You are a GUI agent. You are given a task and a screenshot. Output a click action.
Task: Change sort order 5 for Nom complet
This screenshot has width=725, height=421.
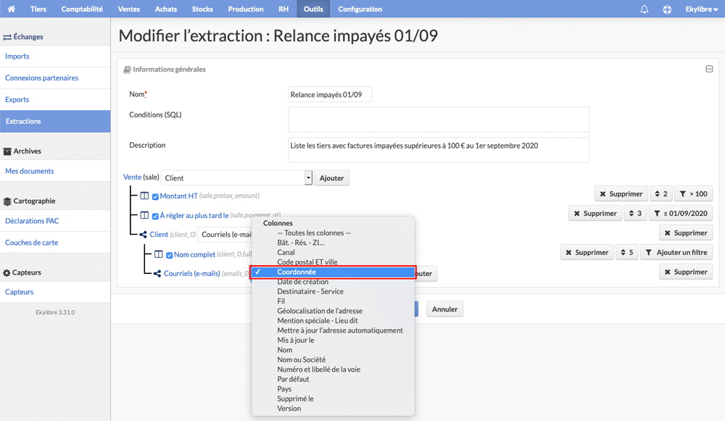627,252
